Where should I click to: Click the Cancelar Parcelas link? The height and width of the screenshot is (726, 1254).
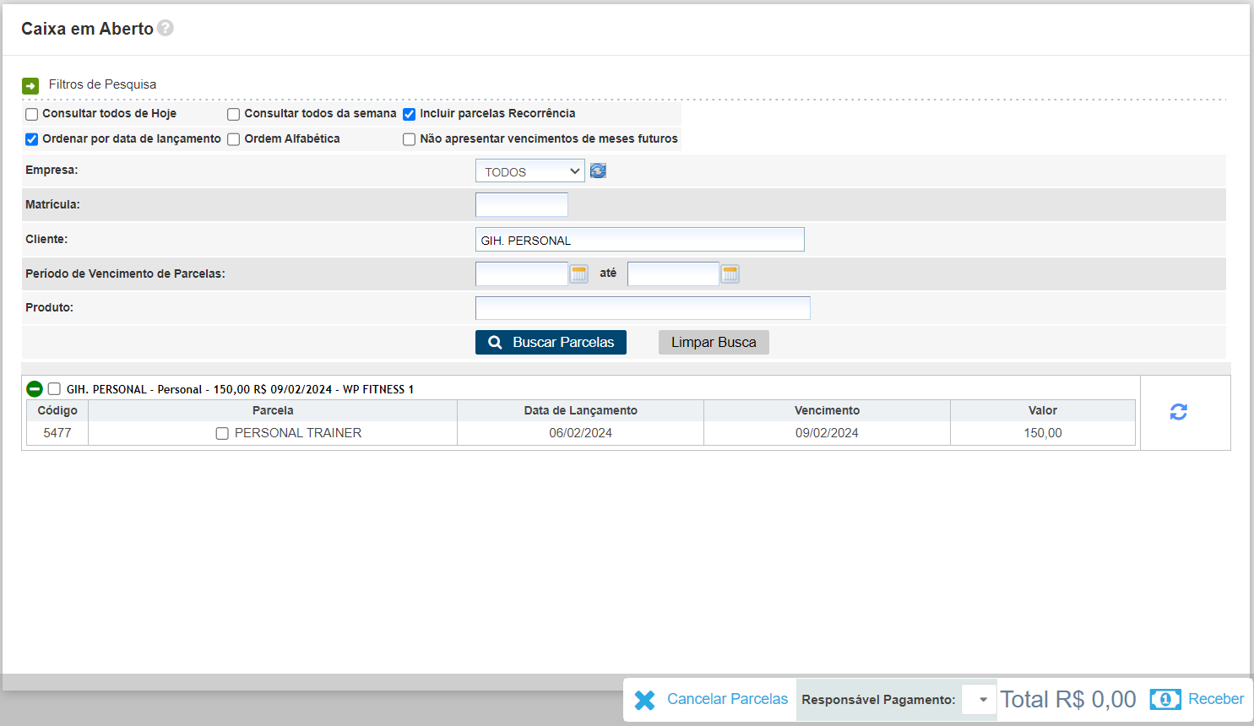click(727, 699)
